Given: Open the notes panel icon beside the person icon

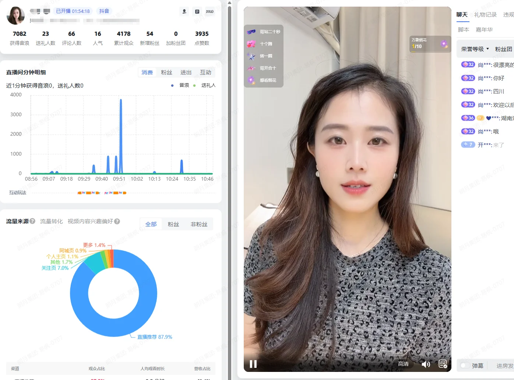Looking at the screenshot, I should click(x=197, y=11).
